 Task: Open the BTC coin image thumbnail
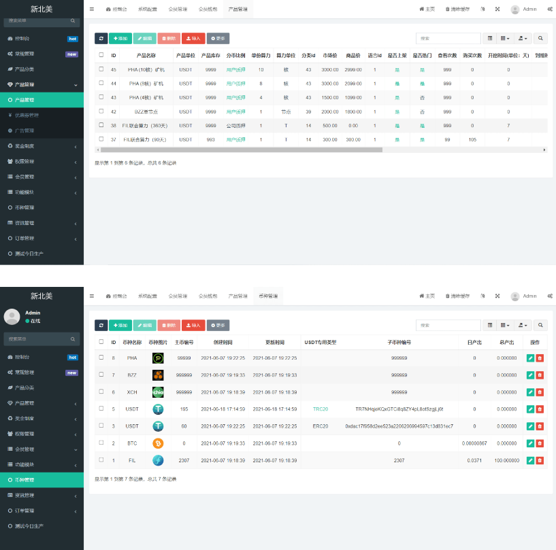click(158, 443)
